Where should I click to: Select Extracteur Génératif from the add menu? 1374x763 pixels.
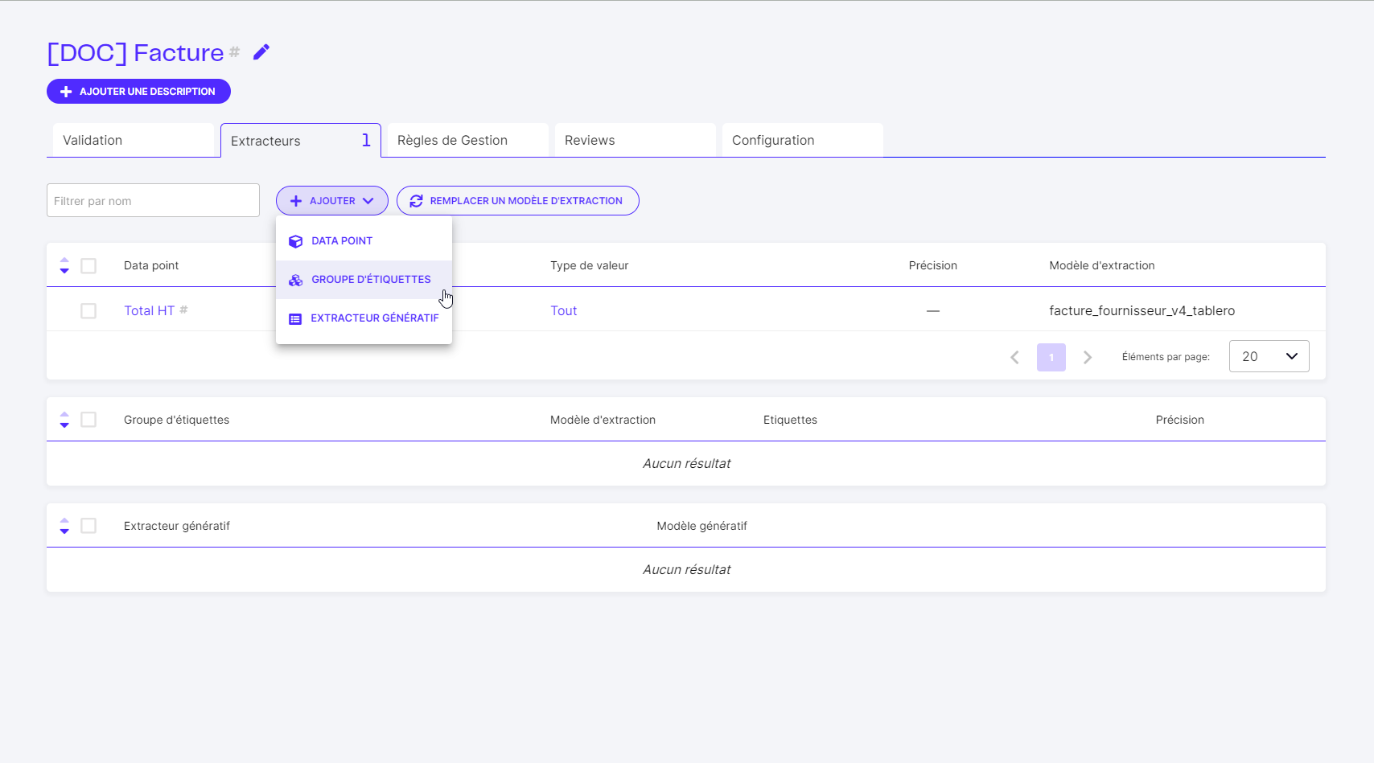pos(374,318)
